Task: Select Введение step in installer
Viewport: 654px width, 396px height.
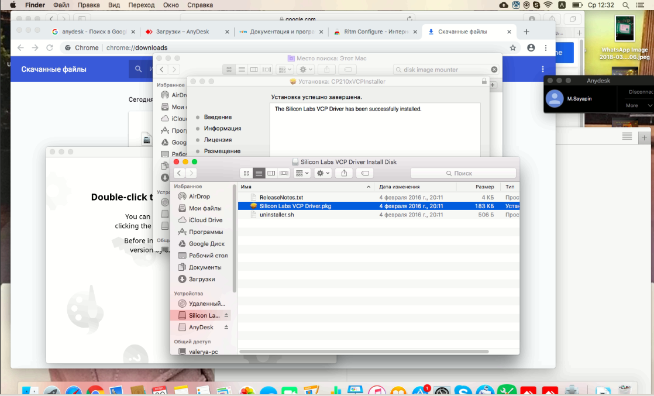Action: click(x=218, y=117)
